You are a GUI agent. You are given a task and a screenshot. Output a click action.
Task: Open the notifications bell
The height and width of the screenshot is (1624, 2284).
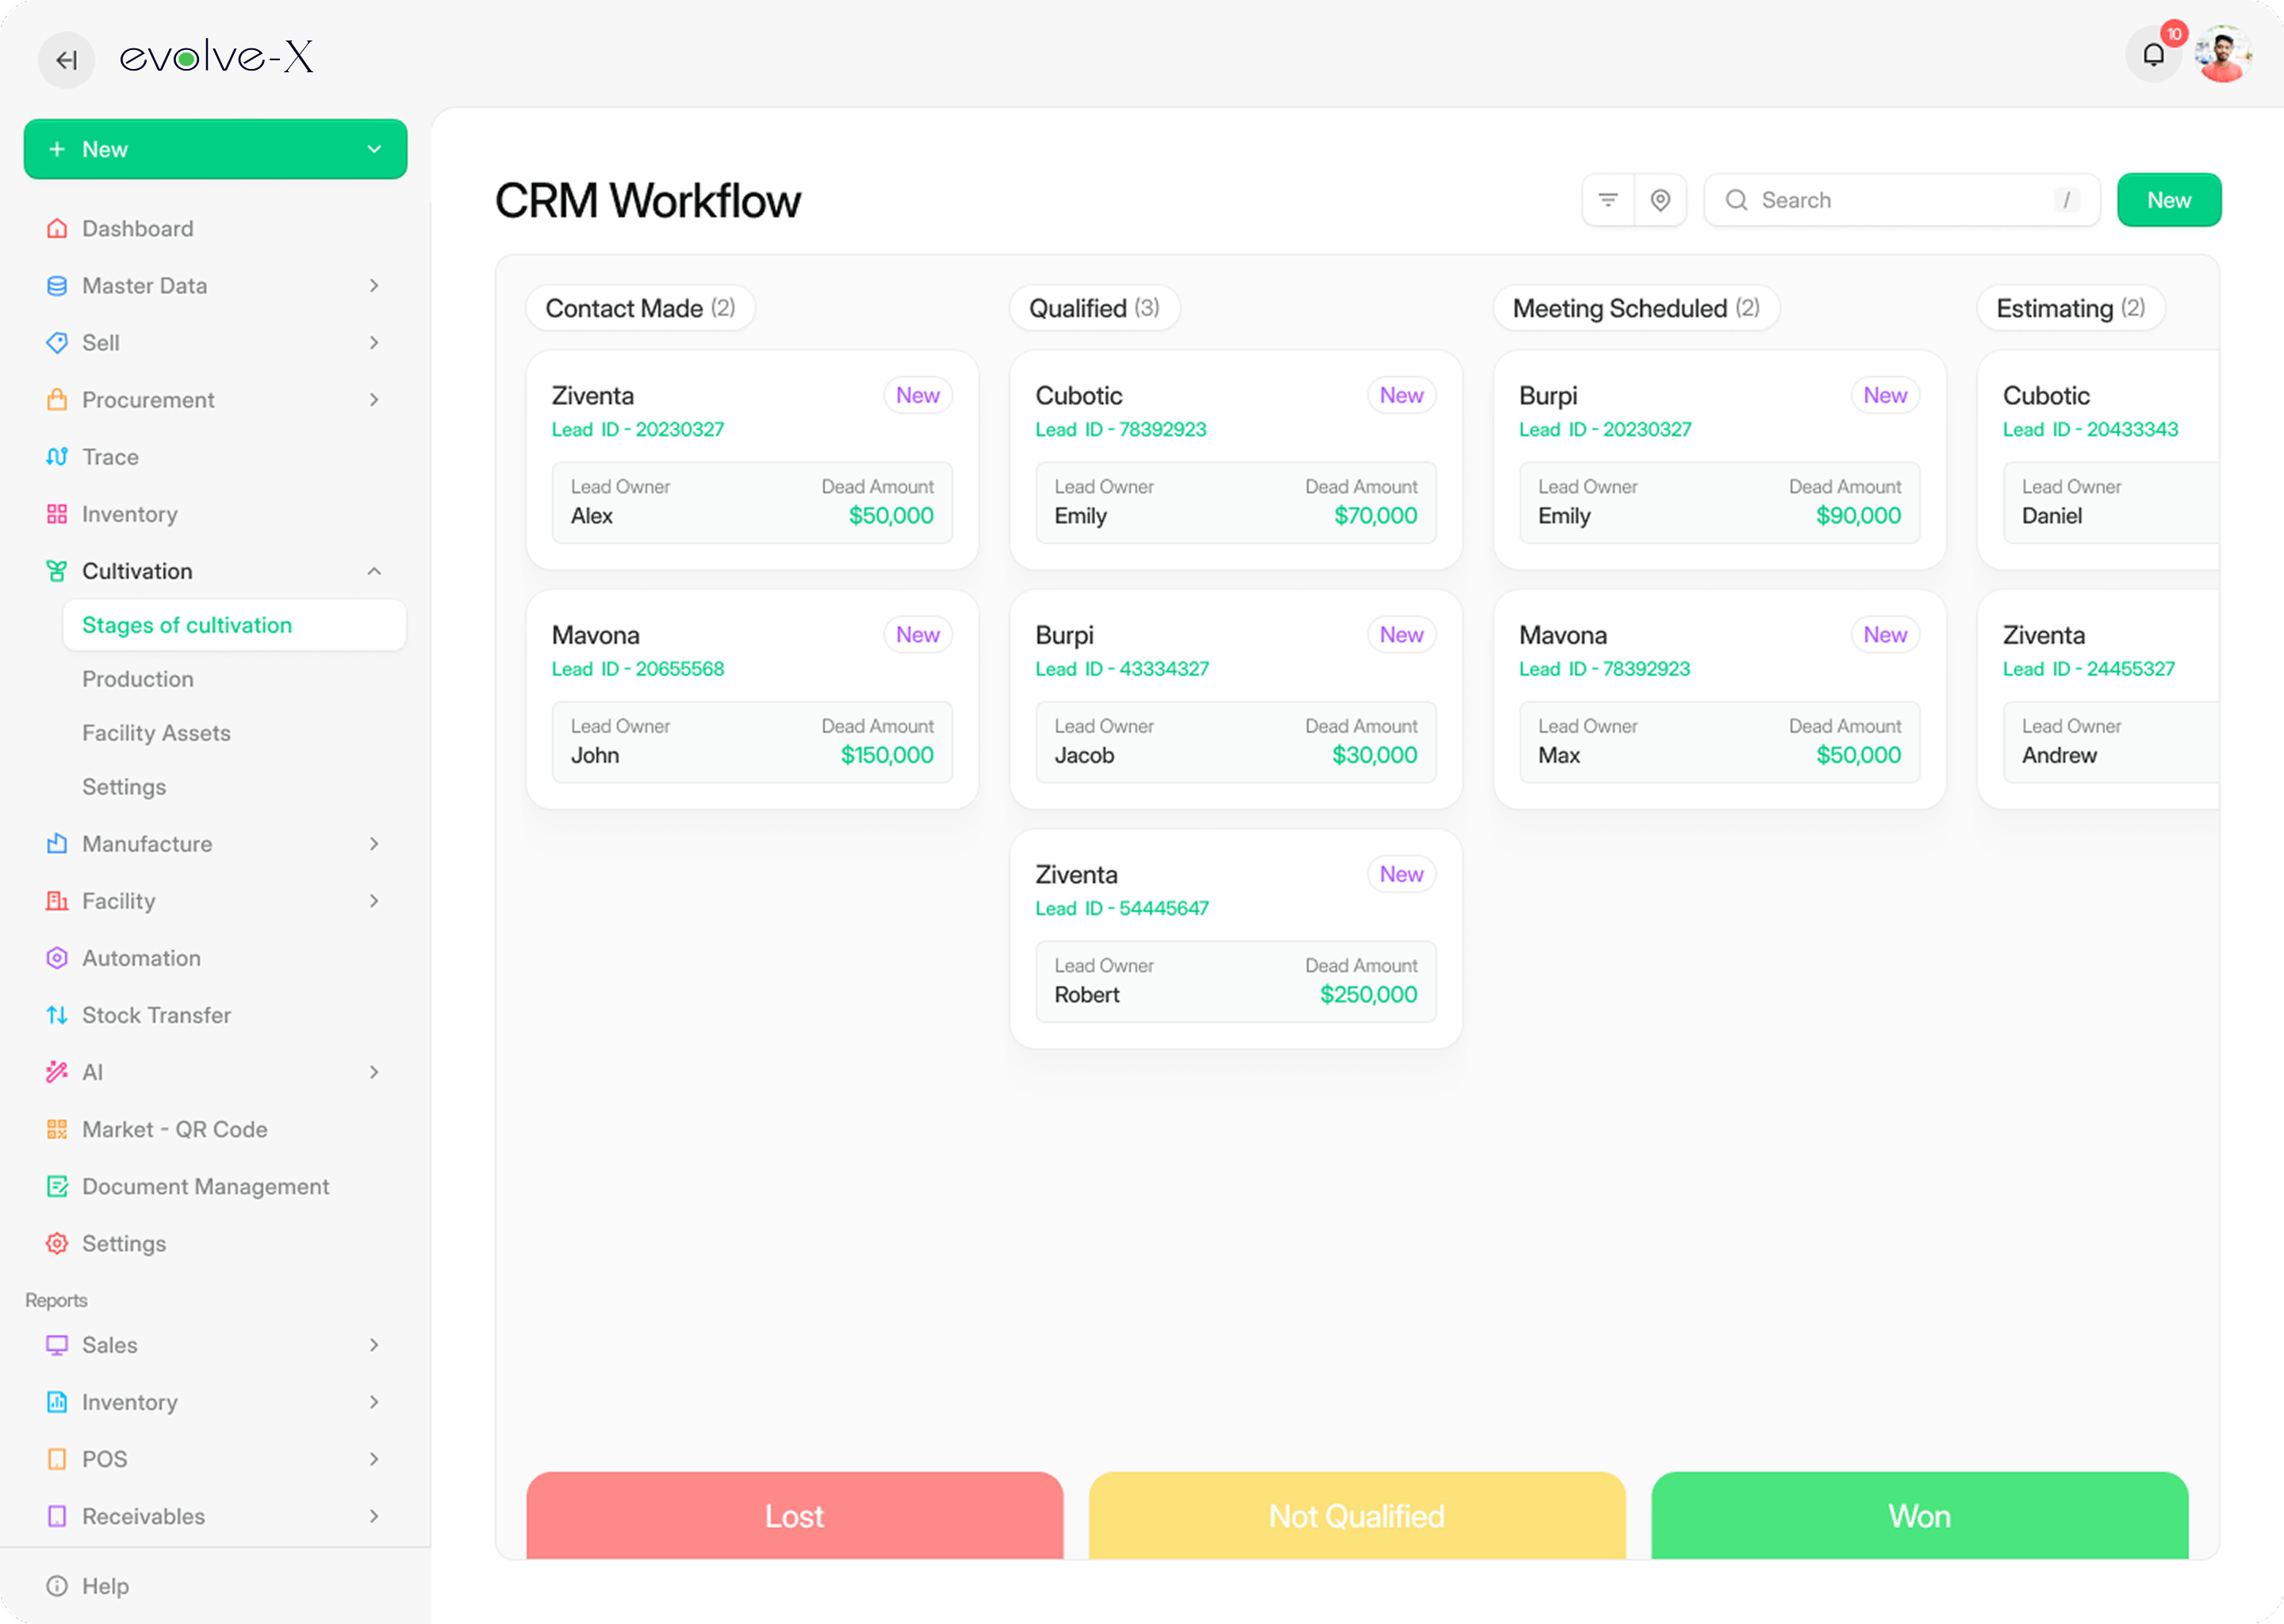tap(2153, 56)
